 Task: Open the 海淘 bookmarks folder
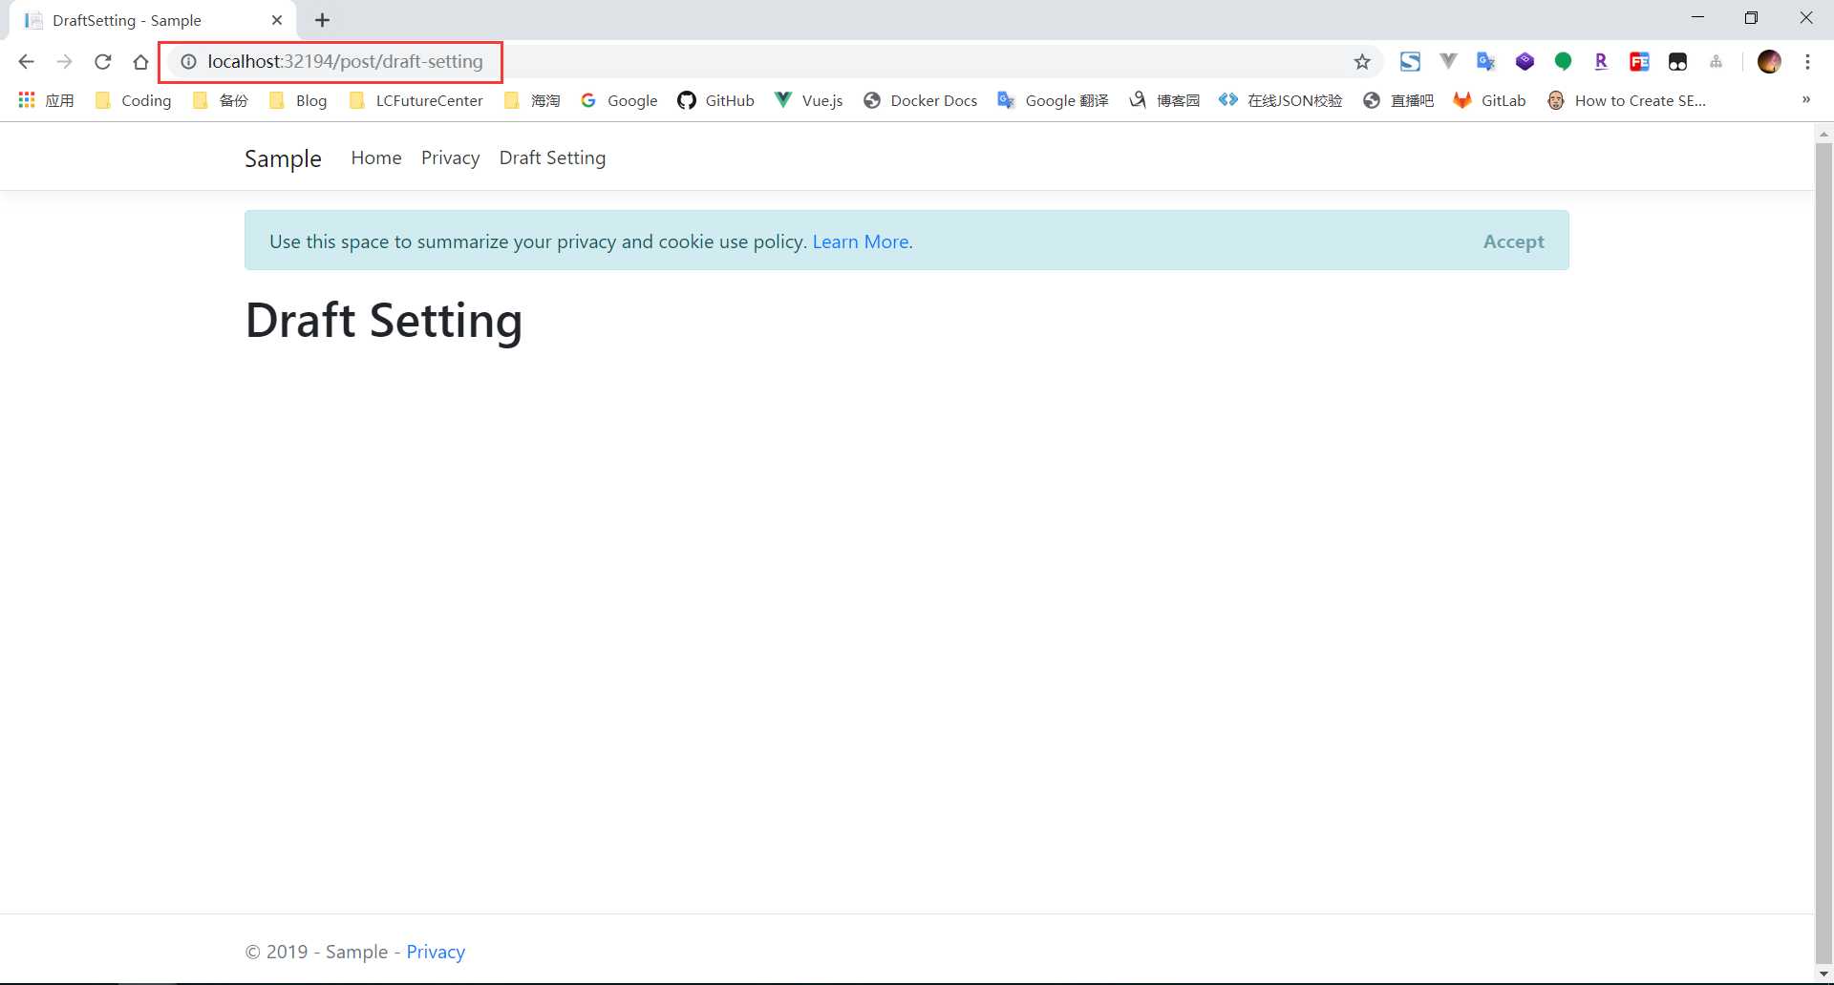pyautogui.click(x=531, y=100)
